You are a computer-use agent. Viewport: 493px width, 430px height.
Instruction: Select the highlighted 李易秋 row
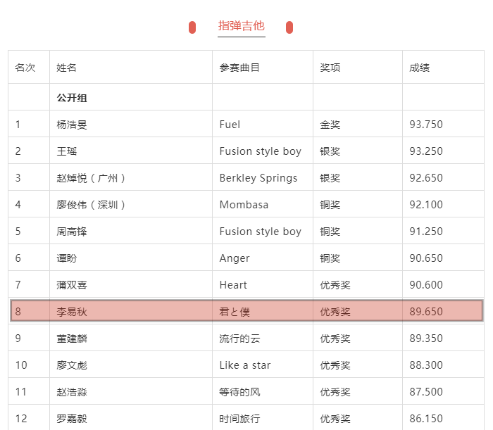pos(246,311)
